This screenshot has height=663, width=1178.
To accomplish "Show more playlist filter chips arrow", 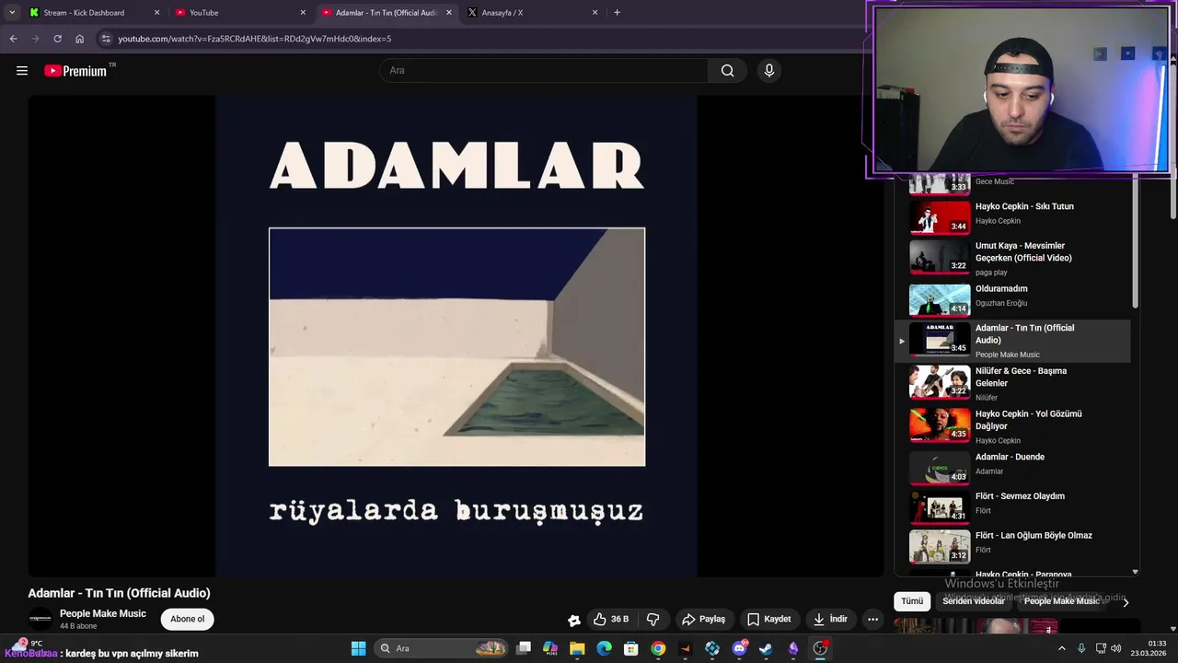I will pyautogui.click(x=1125, y=601).
